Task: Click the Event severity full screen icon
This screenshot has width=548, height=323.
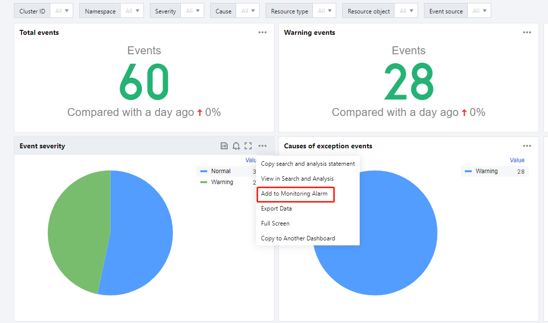Action: point(248,146)
